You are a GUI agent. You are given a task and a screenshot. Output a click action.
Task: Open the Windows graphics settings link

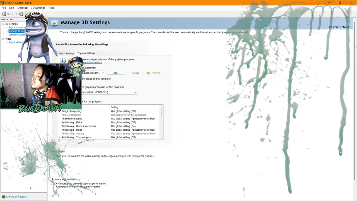93,63
